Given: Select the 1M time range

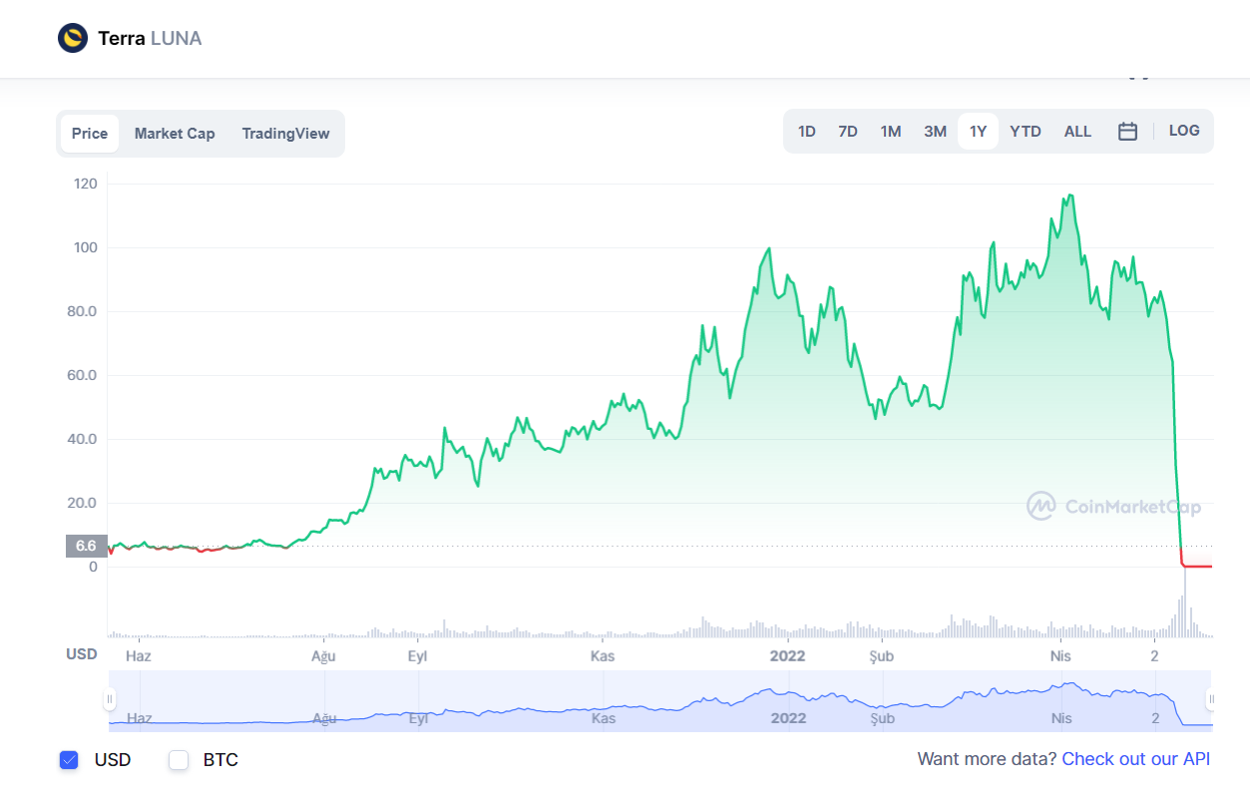Looking at the screenshot, I should pyautogui.click(x=890, y=132).
